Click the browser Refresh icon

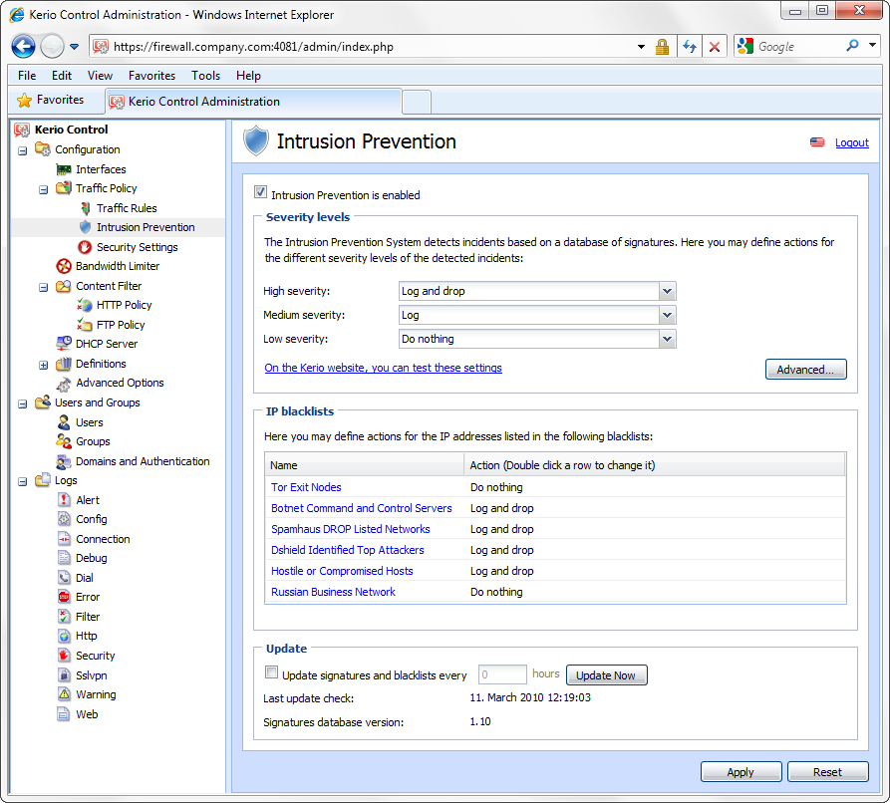[x=690, y=47]
